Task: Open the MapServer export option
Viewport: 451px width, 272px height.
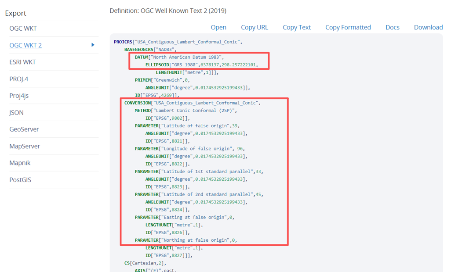Action: (x=25, y=146)
